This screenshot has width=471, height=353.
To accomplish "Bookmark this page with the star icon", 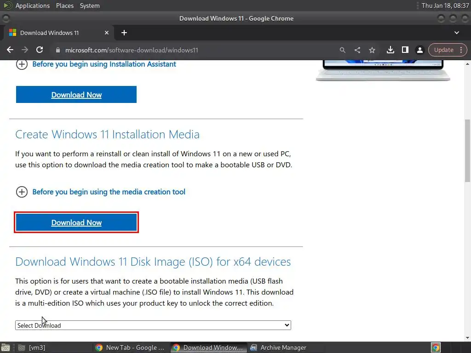I will [x=372, y=50].
